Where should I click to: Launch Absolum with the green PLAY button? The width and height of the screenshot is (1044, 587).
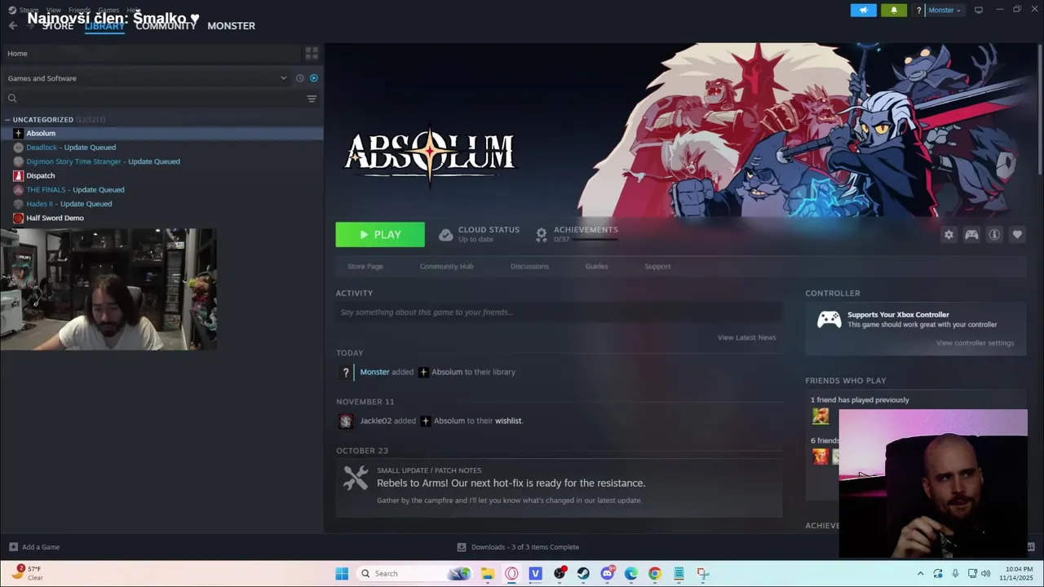pos(380,235)
